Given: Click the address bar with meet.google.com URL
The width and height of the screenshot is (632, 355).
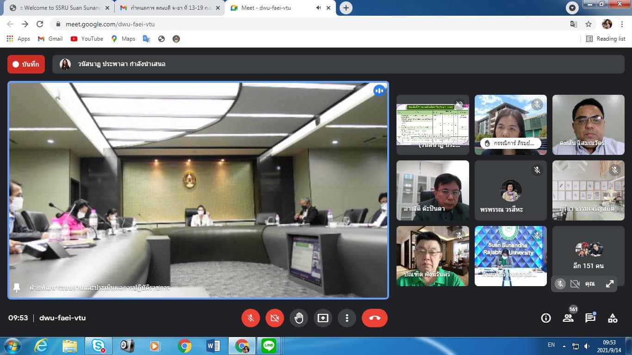Looking at the screenshot, I should (278, 24).
